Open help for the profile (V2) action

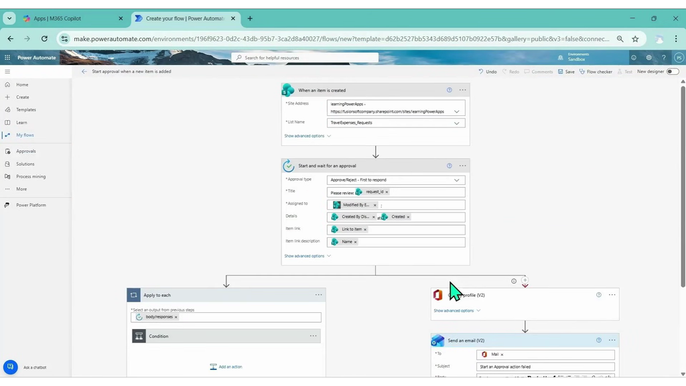(598, 295)
